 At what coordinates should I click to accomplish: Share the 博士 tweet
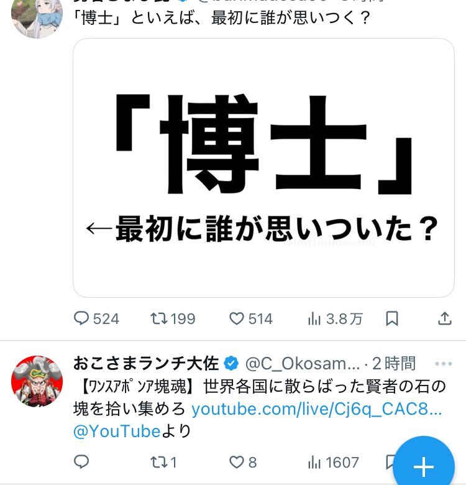point(445,319)
